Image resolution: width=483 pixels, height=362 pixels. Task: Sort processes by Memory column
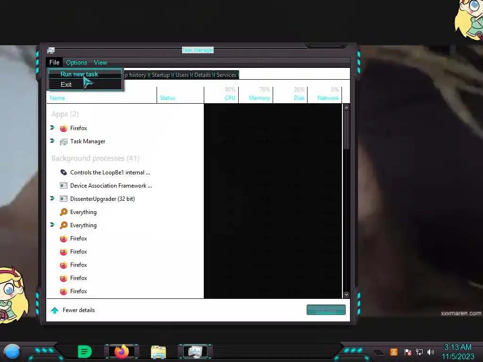256,95
